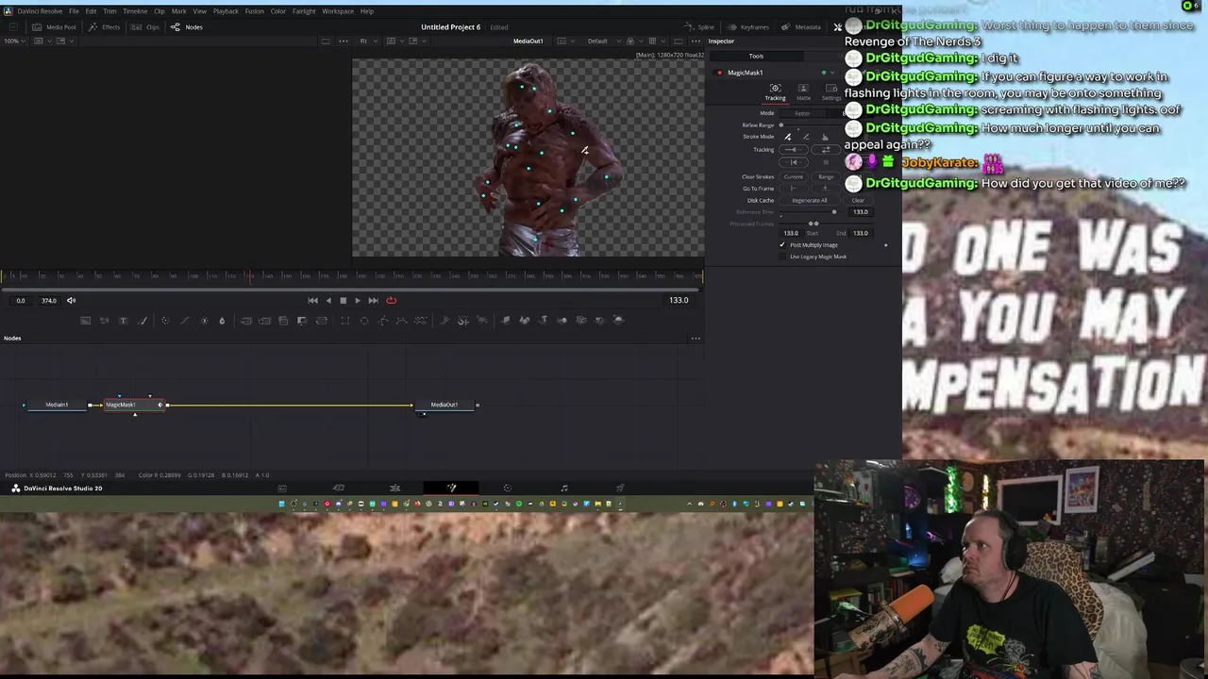
Task: Switch to the Tracking tab in Inspector
Action: (775, 92)
